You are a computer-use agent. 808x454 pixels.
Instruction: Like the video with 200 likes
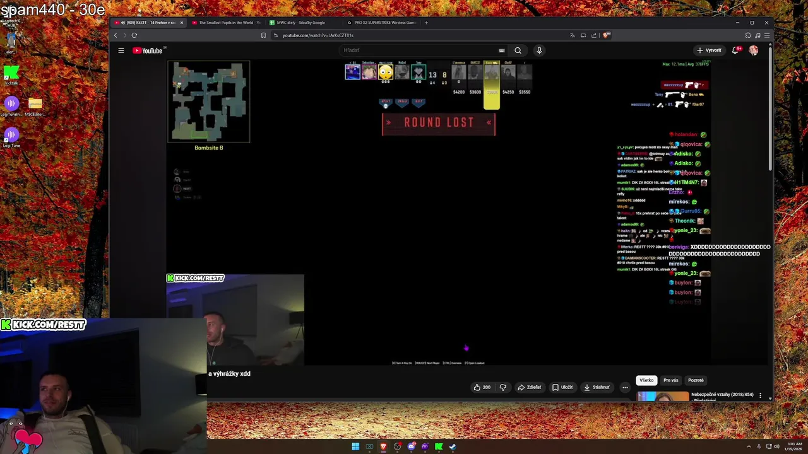[482, 387]
